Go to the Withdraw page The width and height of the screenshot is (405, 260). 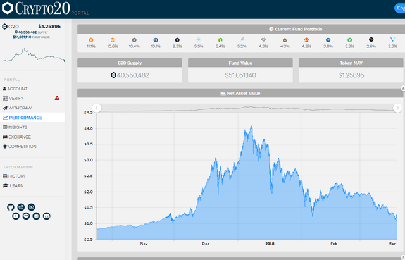(x=17, y=108)
